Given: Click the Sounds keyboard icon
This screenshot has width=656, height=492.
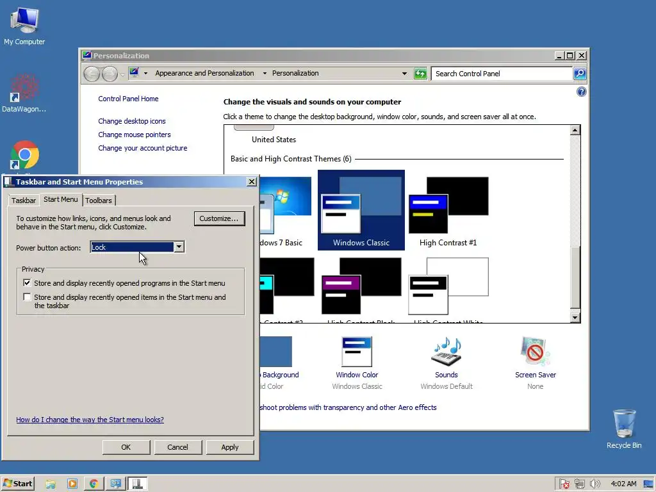Looking at the screenshot, I should click(447, 352).
